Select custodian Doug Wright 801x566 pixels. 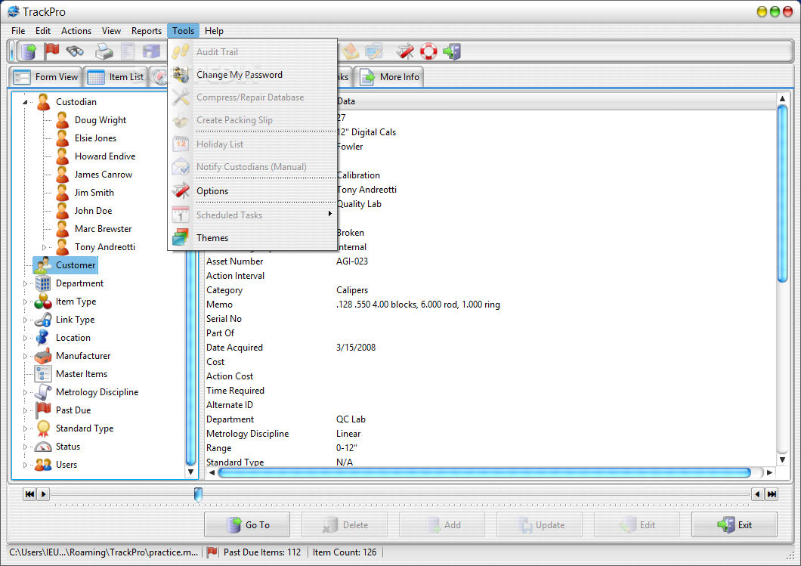(x=100, y=120)
